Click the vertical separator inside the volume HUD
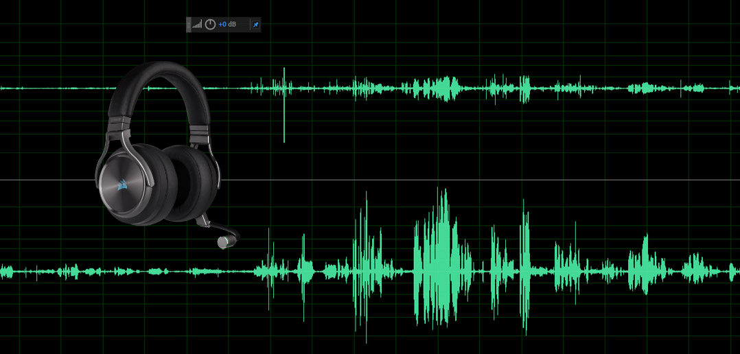This screenshot has width=740, height=354. tap(250, 25)
